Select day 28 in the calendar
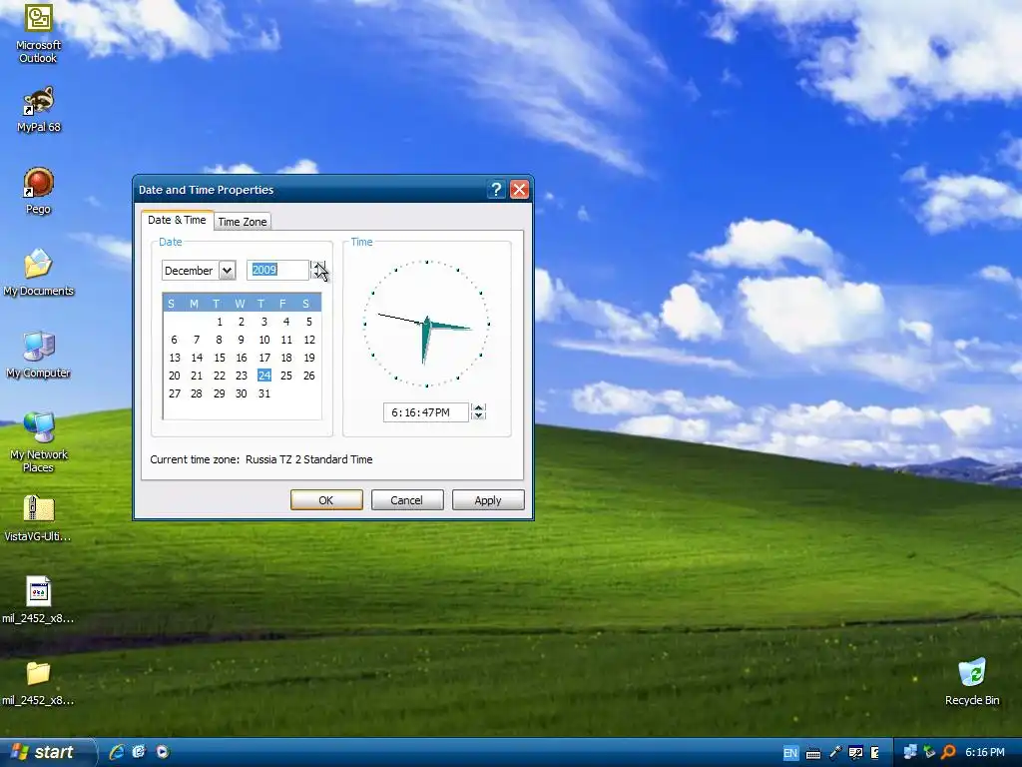 (x=197, y=393)
